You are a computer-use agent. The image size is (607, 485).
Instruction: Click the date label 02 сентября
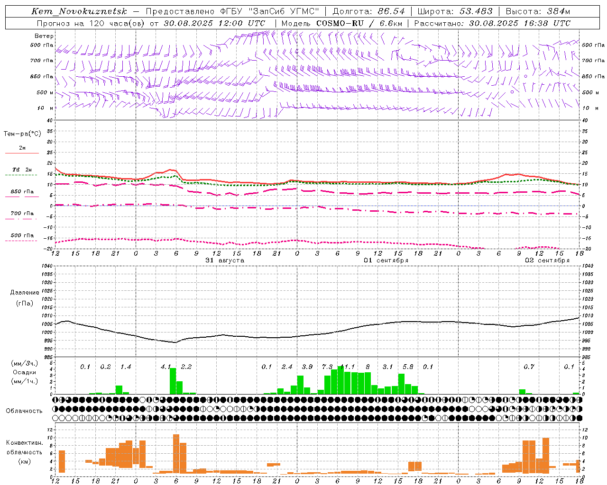[x=547, y=260]
